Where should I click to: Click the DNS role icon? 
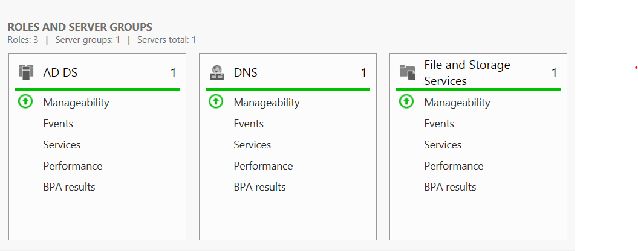(x=216, y=72)
